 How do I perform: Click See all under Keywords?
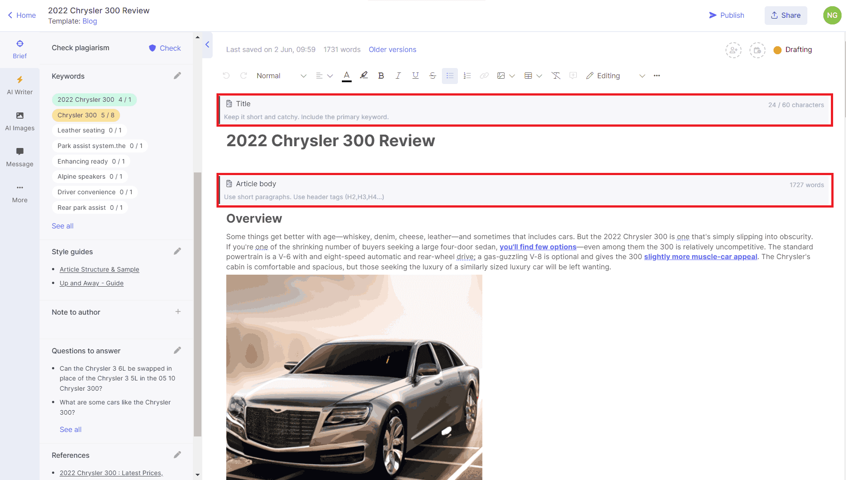63,226
